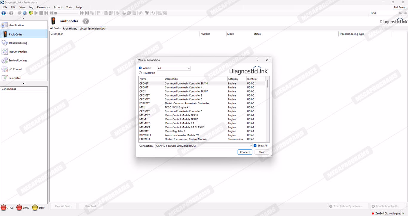Select the Vehicle radio button
408x216 pixels.
(x=140, y=68)
